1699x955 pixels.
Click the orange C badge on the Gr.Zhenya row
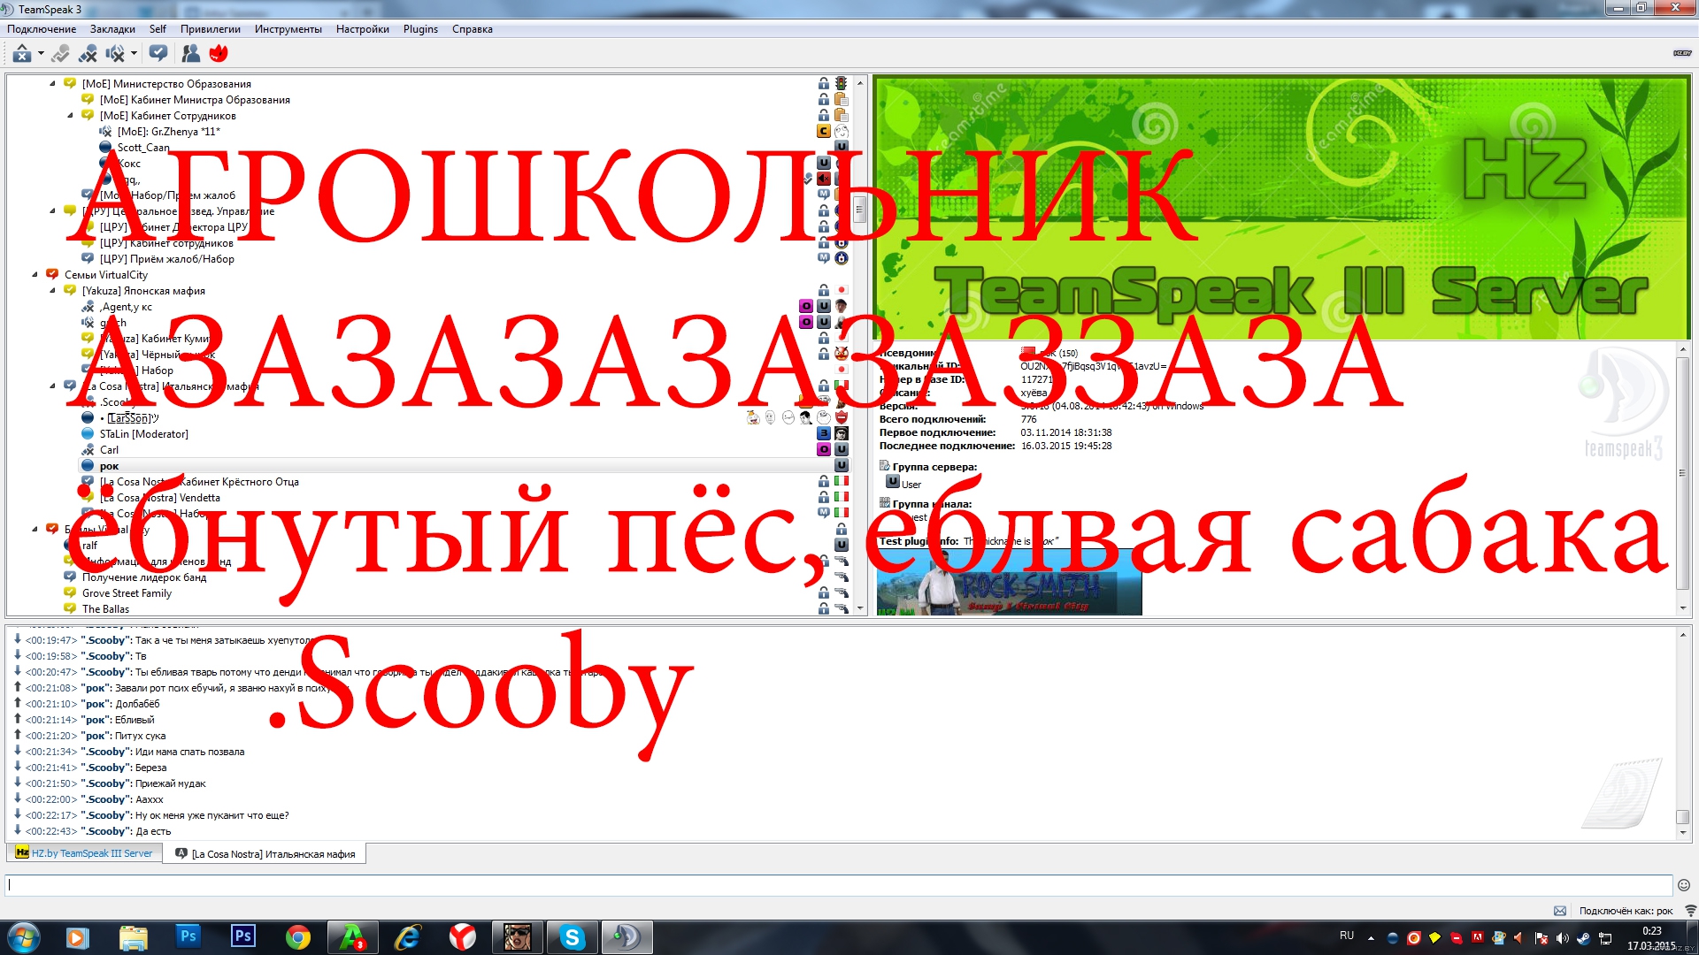[824, 131]
